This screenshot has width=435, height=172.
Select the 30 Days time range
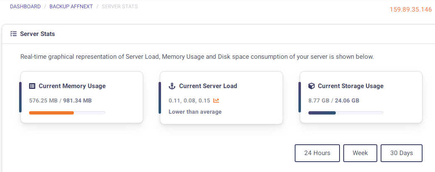[x=401, y=153]
